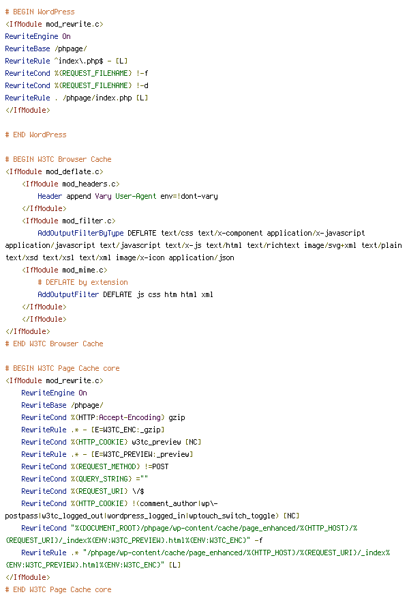
Task: Click the '# DEFLATE by extension' comment
Action: (x=82, y=282)
